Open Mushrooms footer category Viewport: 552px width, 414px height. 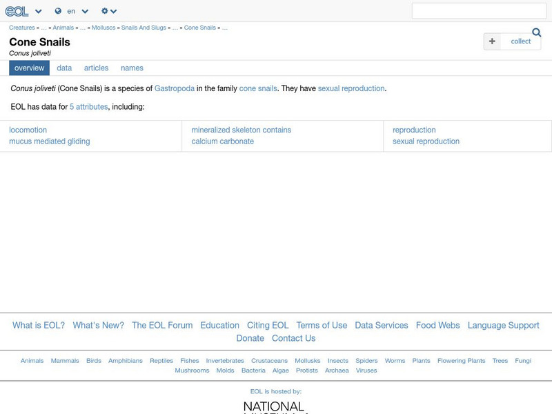coord(192,371)
